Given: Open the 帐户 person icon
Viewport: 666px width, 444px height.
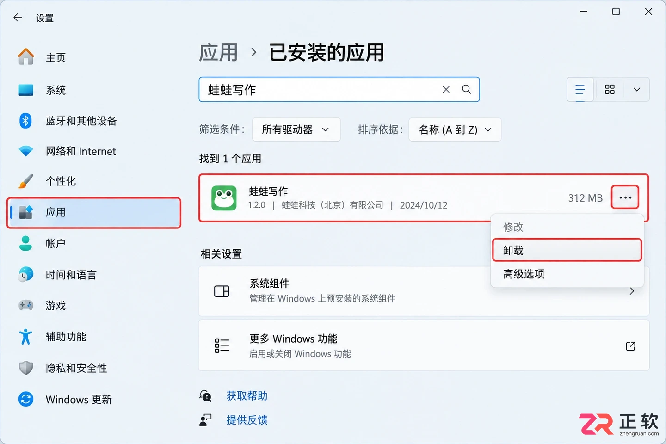Looking at the screenshot, I should (26, 243).
